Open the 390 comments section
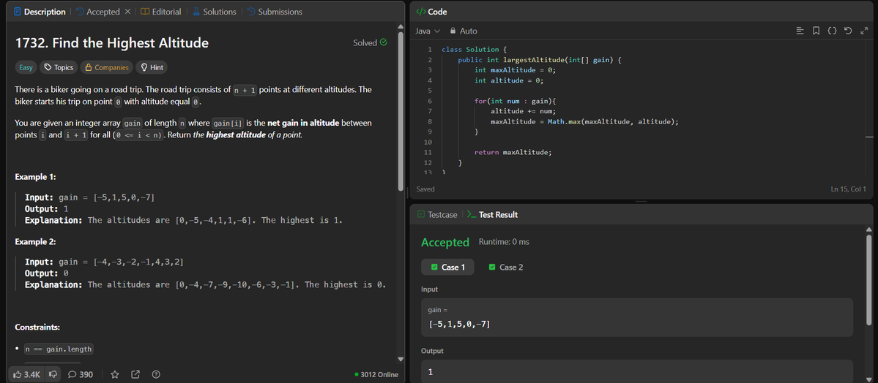This screenshot has width=878, height=383. point(81,374)
